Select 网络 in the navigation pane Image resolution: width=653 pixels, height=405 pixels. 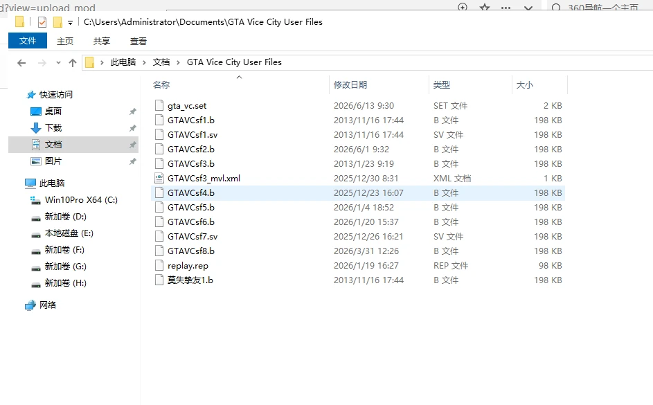tap(48, 305)
